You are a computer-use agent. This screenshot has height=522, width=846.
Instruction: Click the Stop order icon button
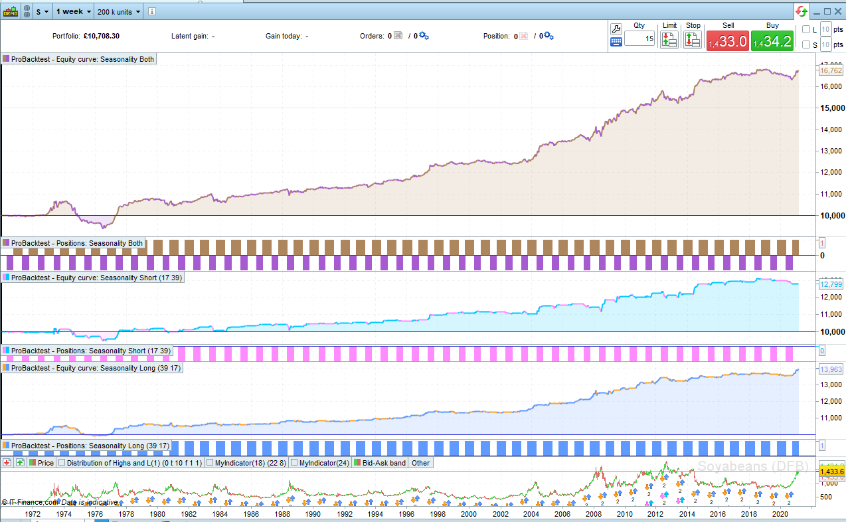(693, 39)
